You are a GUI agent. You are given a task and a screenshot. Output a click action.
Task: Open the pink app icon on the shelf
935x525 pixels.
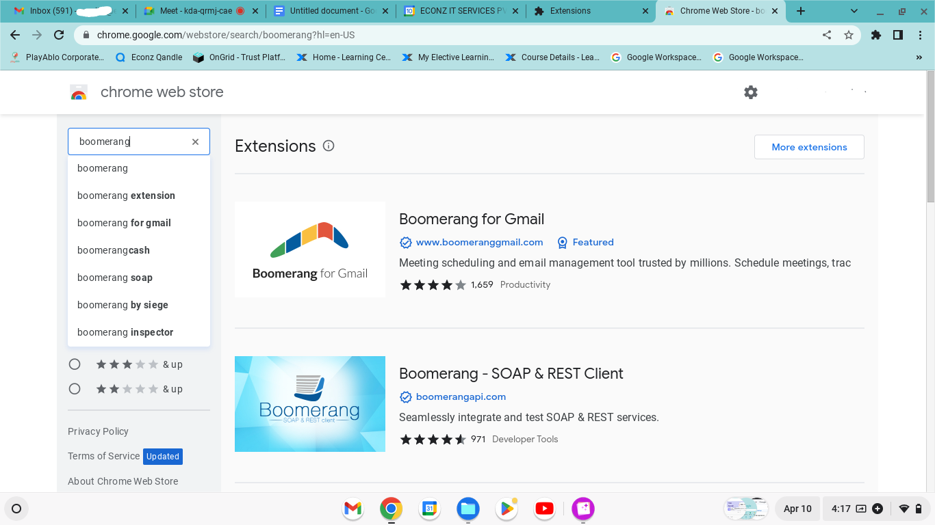tap(583, 509)
